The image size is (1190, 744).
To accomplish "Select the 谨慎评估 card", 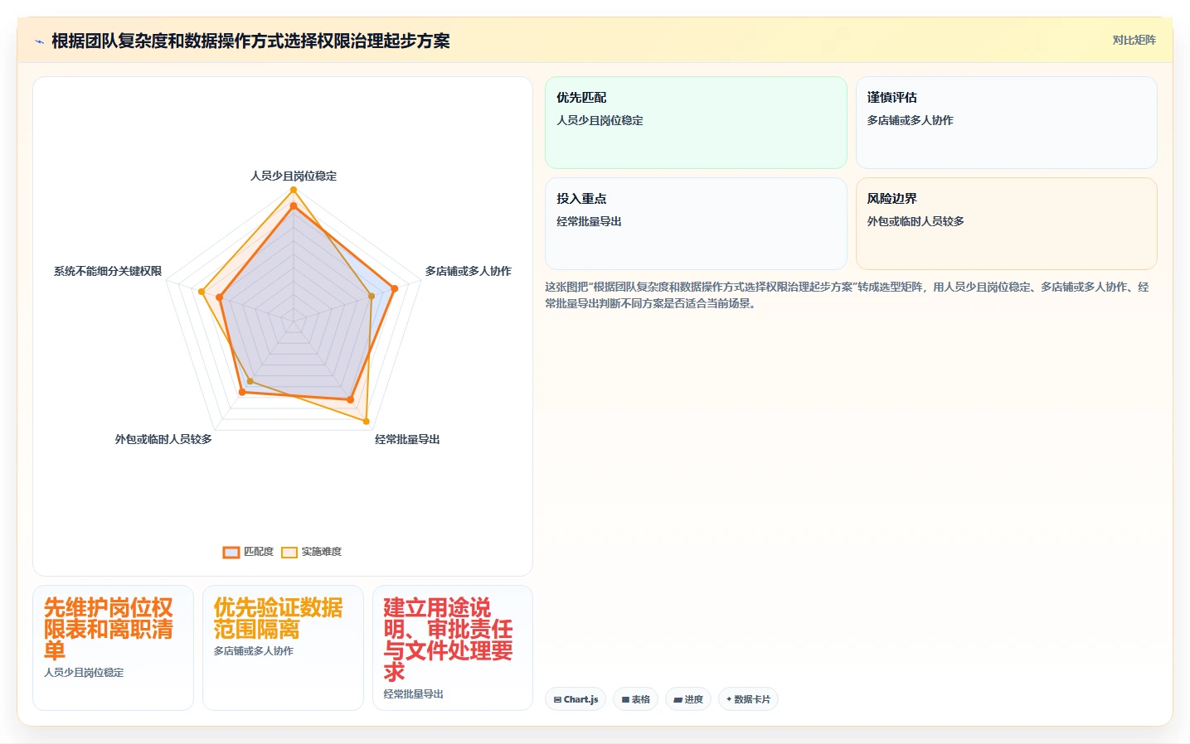I will tap(1006, 123).
